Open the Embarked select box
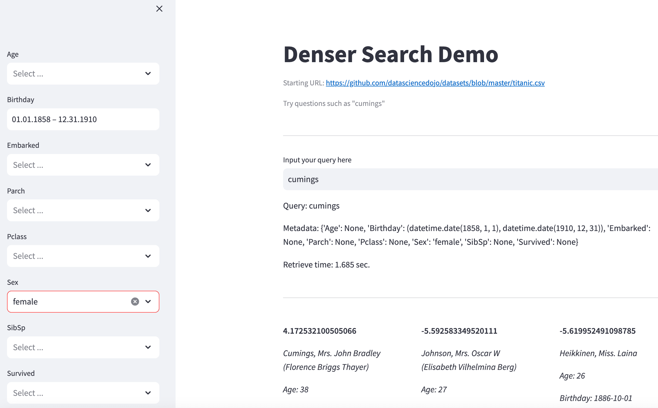The width and height of the screenshot is (658, 408). 83,165
